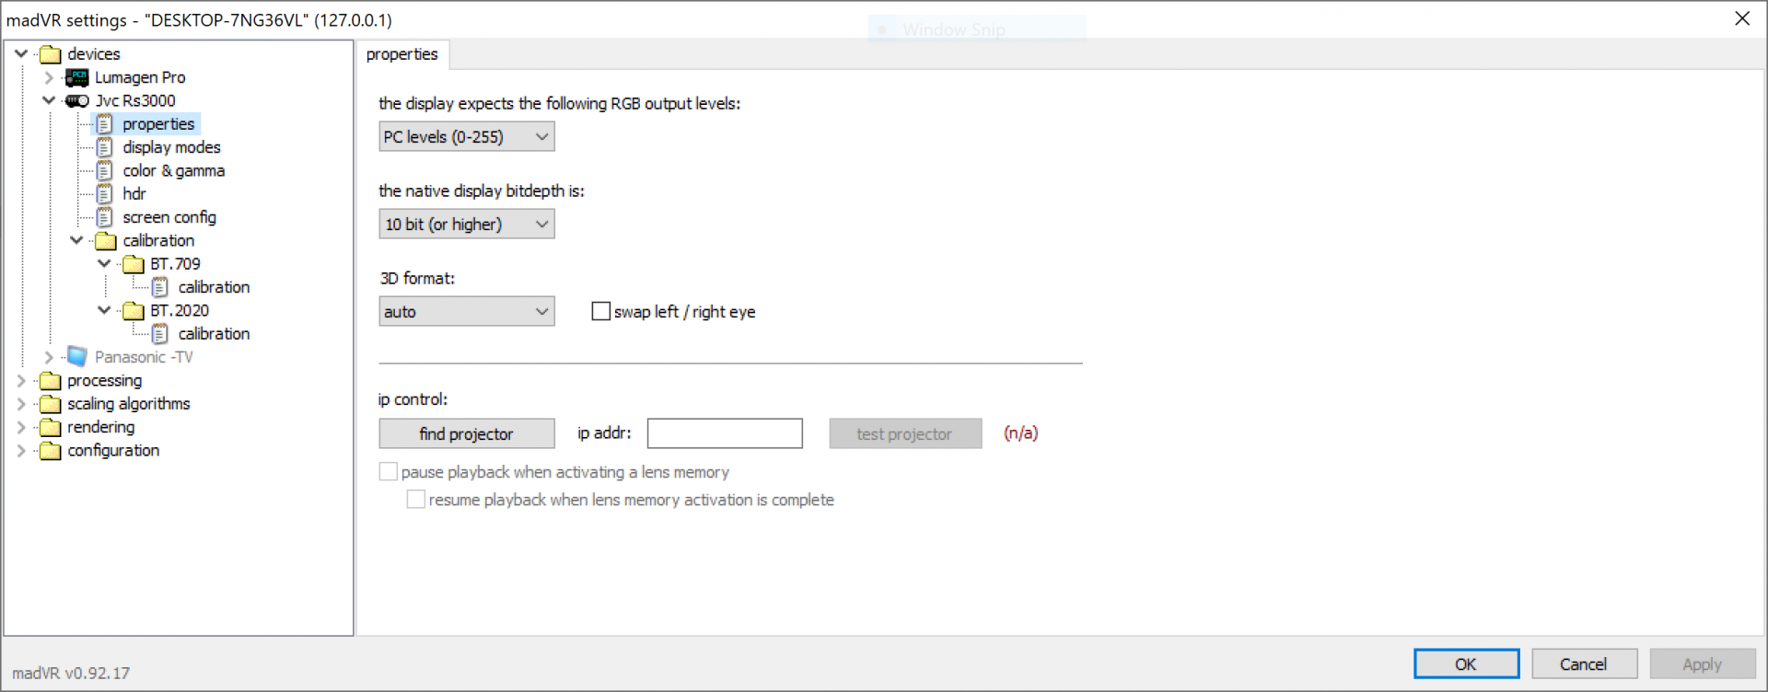Confirm settings with OK button
Viewport: 1768px width, 692px height.
(x=1466, y=663)
